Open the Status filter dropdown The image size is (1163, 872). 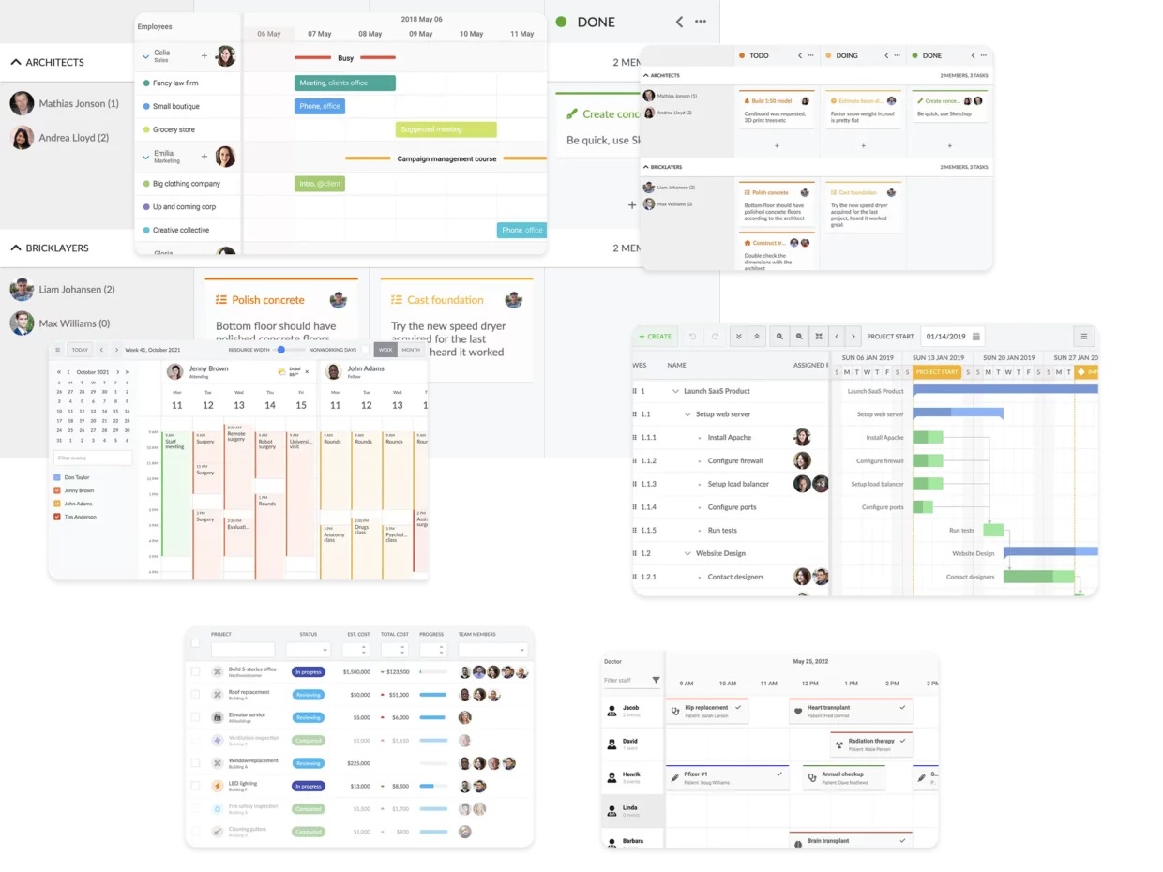point(308,650)
